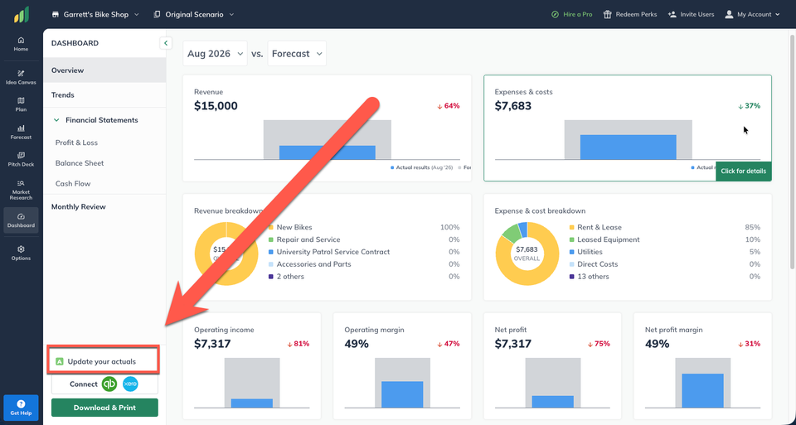Open the Net profit margin card
Image resolution: width=796 pixels, height=425 pixels.
tap(702, 366)
